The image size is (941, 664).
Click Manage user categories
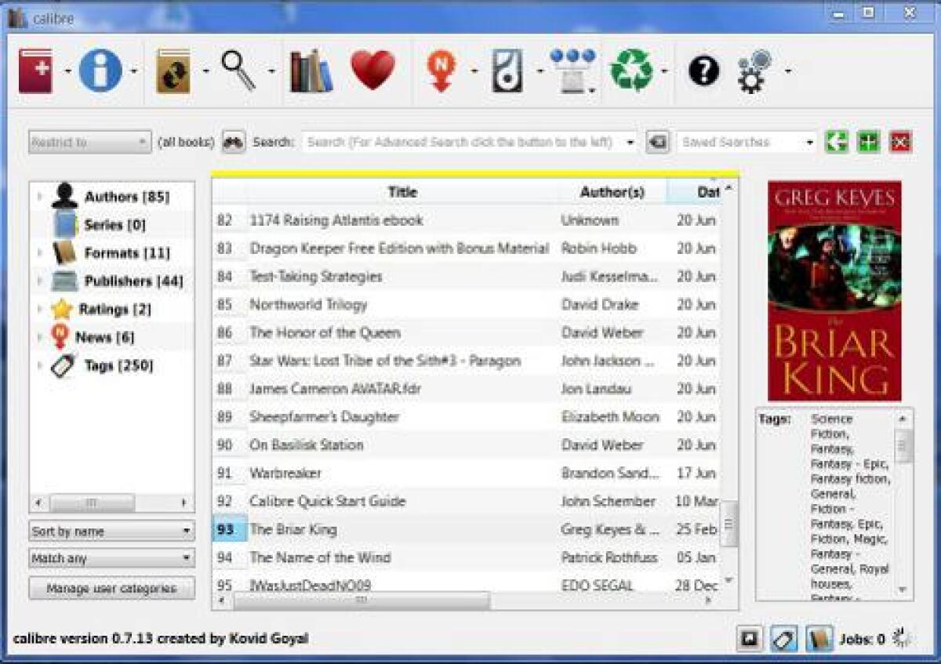(x=111, y=588)
